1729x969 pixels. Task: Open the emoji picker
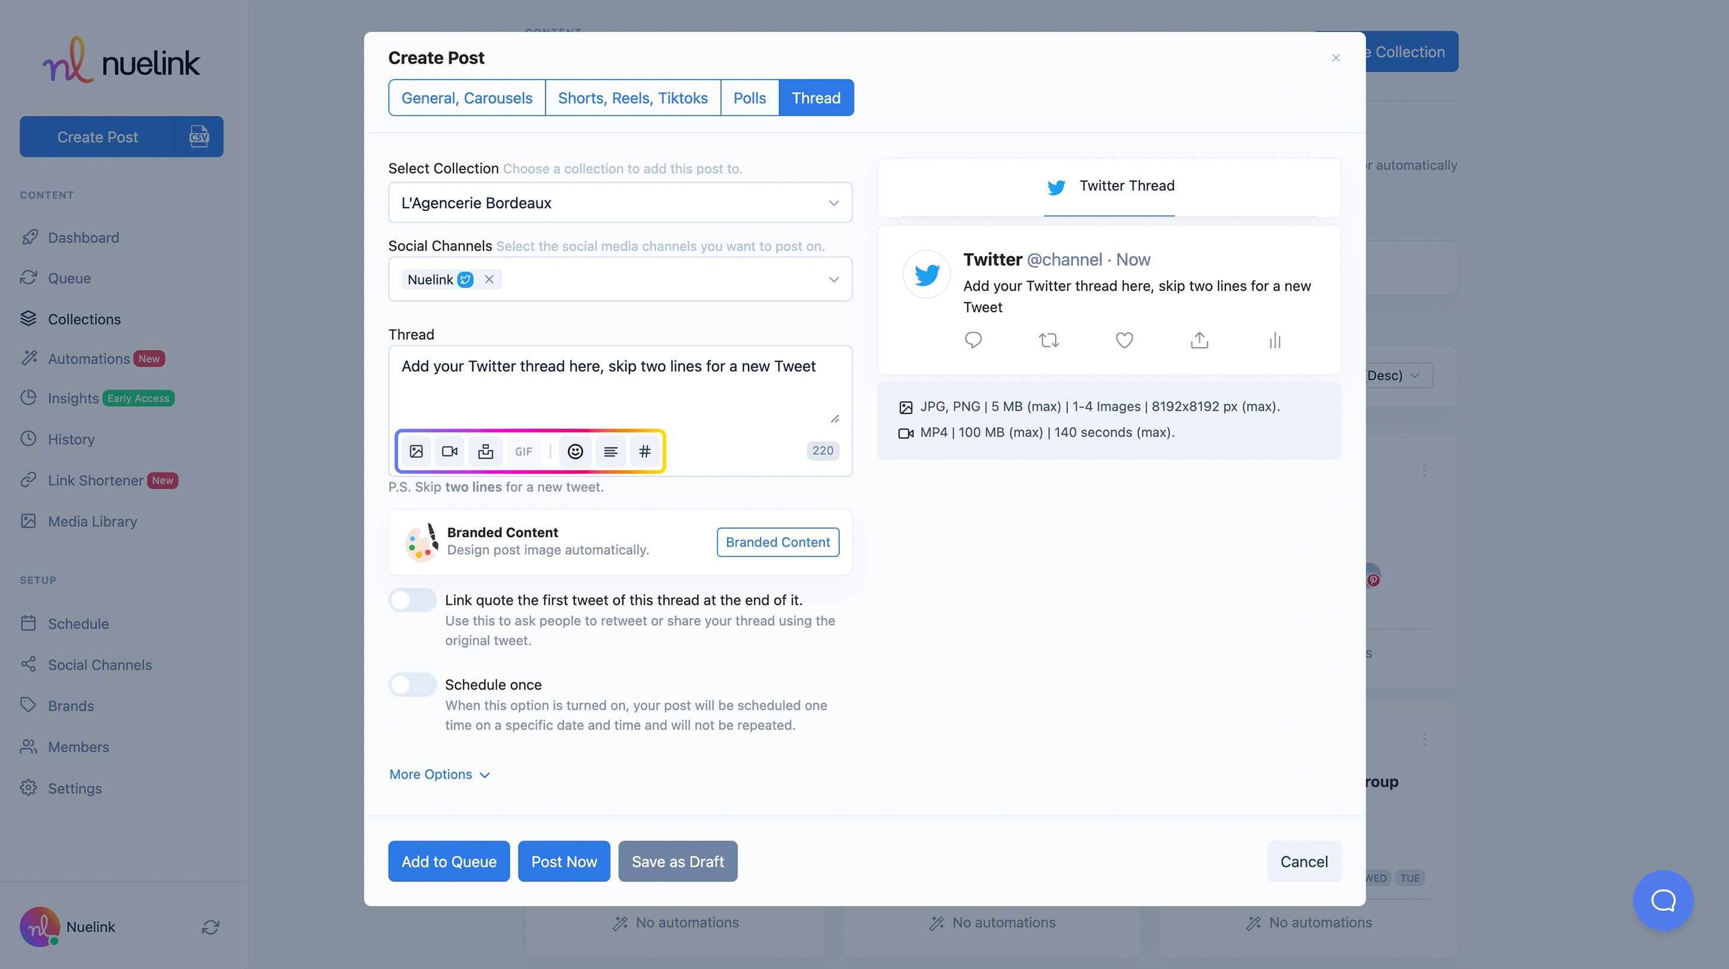(x=575, y=451)
